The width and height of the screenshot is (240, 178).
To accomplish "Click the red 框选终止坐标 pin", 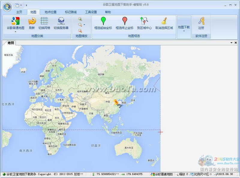I will (125, 21).
